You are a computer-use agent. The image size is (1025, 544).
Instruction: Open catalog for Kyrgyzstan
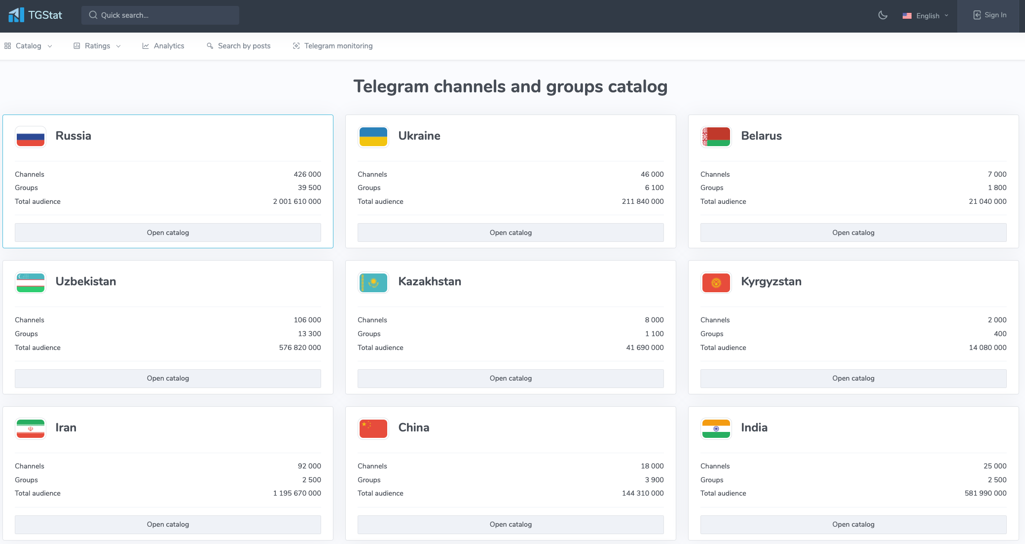click(x=853, y=378)
